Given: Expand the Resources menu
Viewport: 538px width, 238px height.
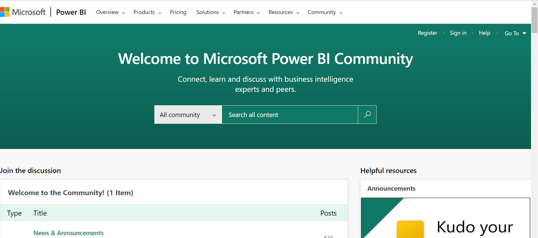Looking at the screenshot, I should pos(284,12).
